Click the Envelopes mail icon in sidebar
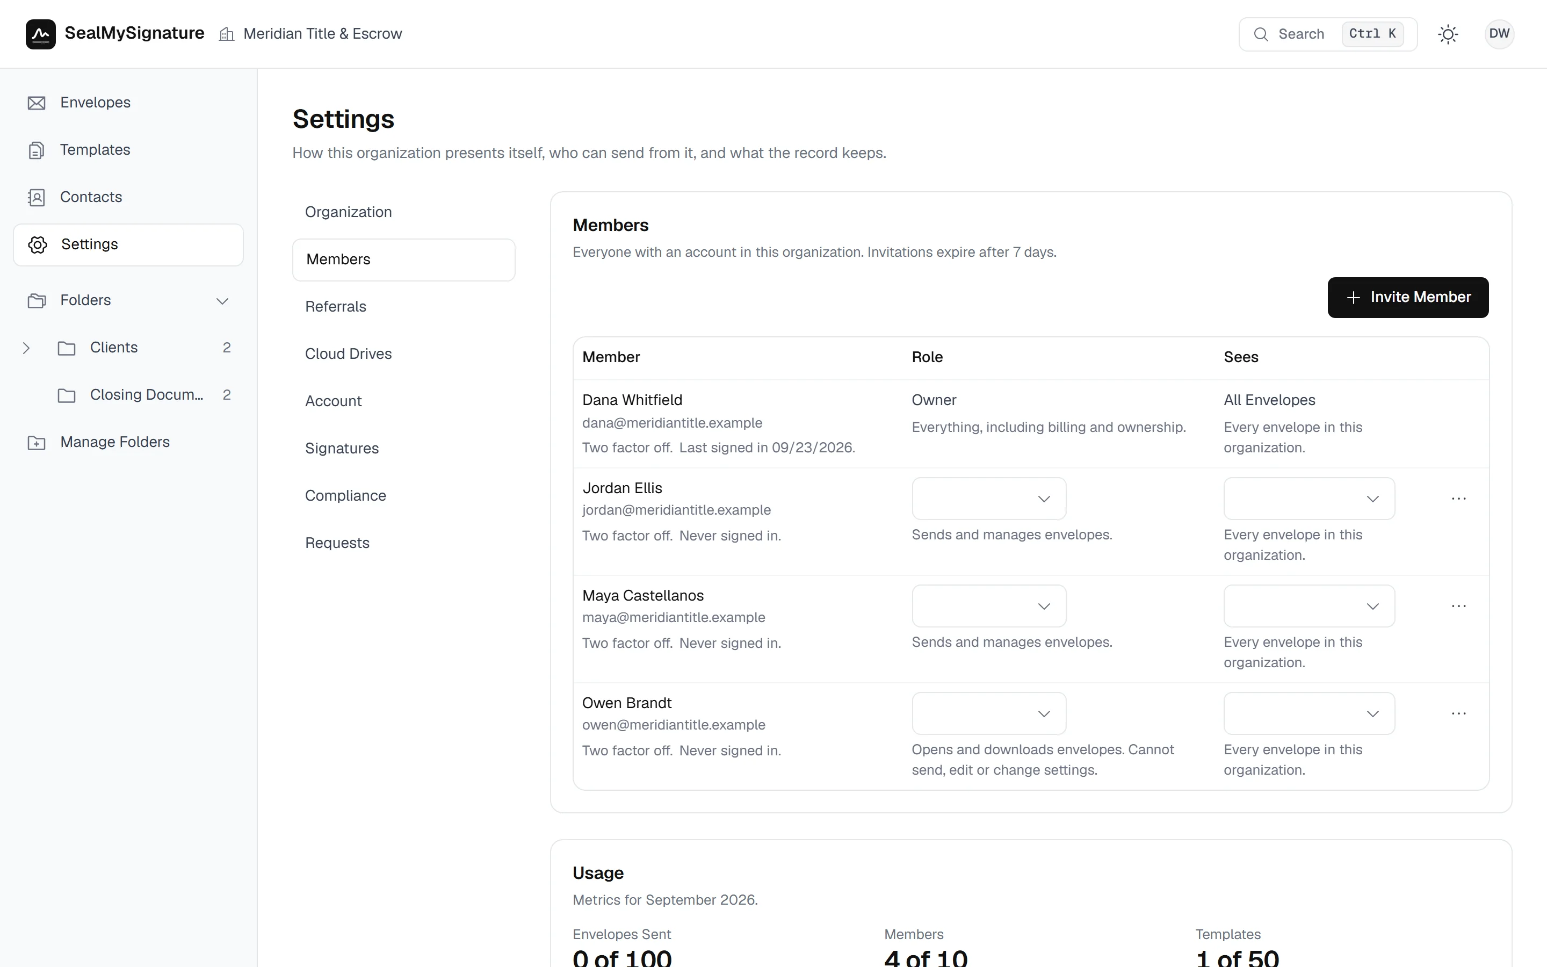The height and width of the screenshot is (967, 1547). (x=37, y=103)
